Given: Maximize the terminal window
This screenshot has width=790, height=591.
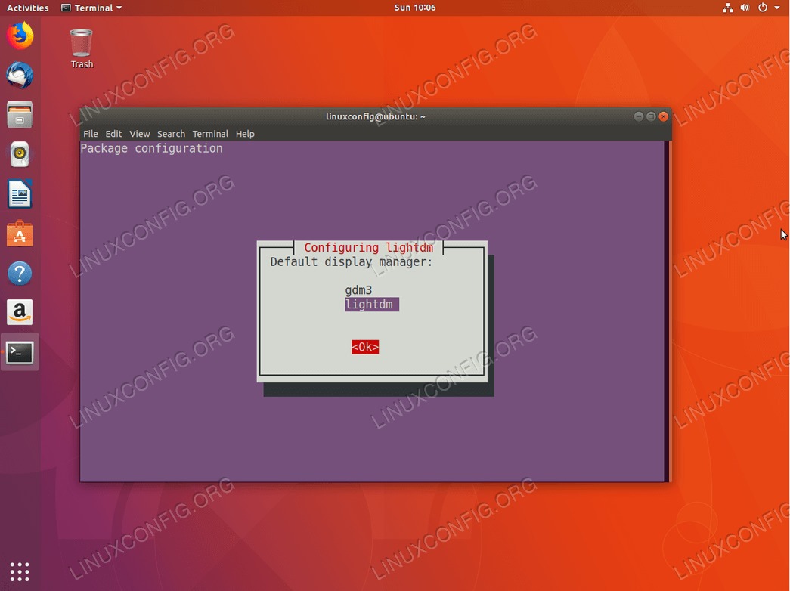Looking at the screenshot, I should 651,116.
